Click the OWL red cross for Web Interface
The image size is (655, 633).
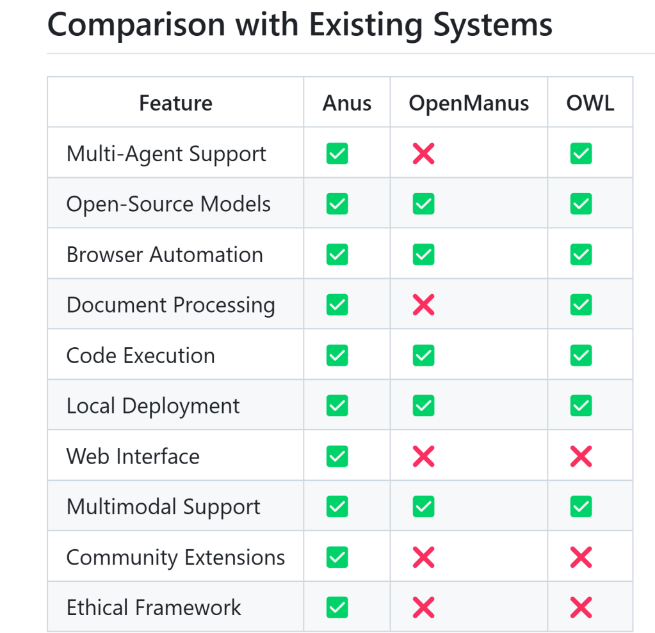581,457
